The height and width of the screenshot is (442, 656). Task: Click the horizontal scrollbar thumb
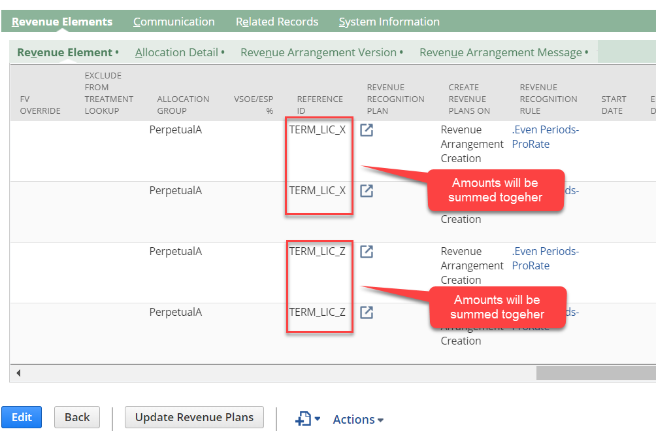click(x=595, y=373)
